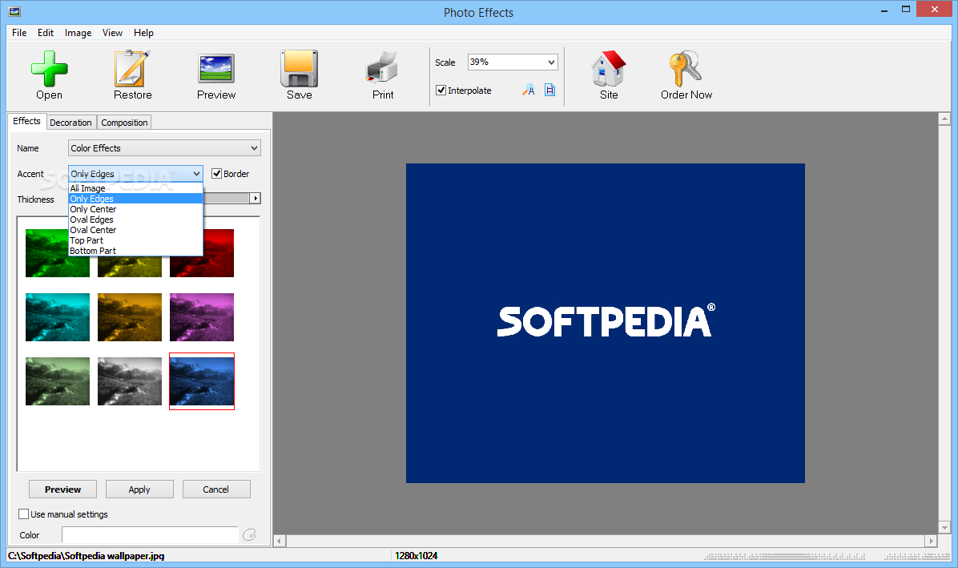
Task: Open the Scale 39% dropdown
Action: point(513,62)
